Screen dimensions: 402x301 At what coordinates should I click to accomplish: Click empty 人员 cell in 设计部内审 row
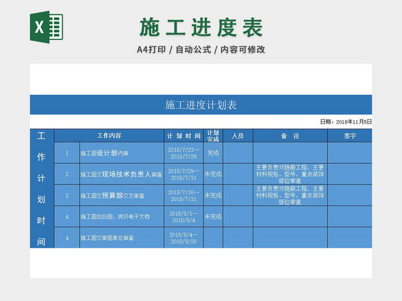tap(237, 153)
